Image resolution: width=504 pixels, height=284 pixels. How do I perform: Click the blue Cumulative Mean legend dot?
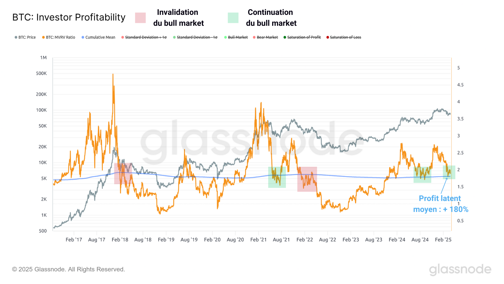click(x=83, y=37)
